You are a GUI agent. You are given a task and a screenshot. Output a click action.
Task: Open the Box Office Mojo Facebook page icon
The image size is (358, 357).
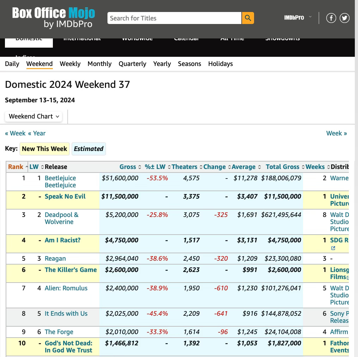[x=331, y=18]
